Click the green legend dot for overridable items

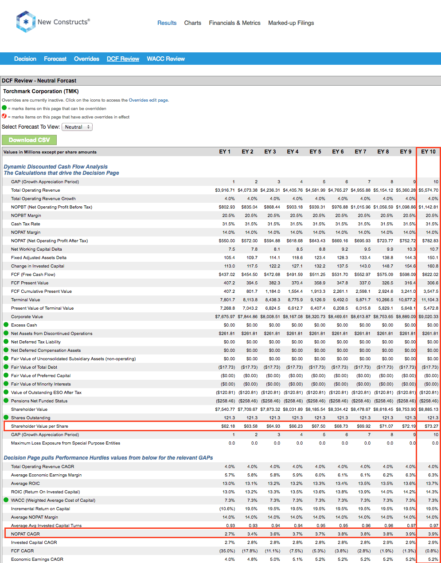tap(4, 108)
